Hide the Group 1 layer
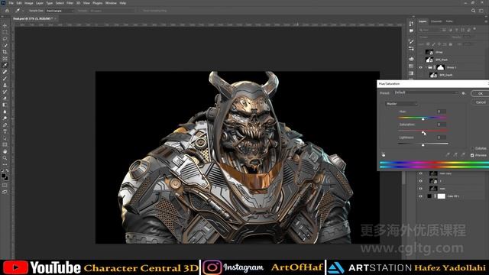The width and height of the screenshot is (489, 275). 420,67
